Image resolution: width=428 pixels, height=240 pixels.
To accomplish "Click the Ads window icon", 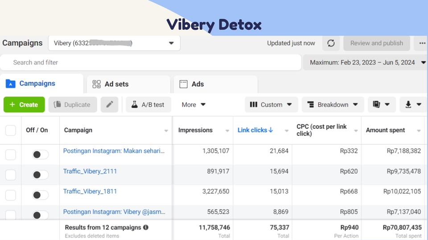I will [x=183, y=84].
